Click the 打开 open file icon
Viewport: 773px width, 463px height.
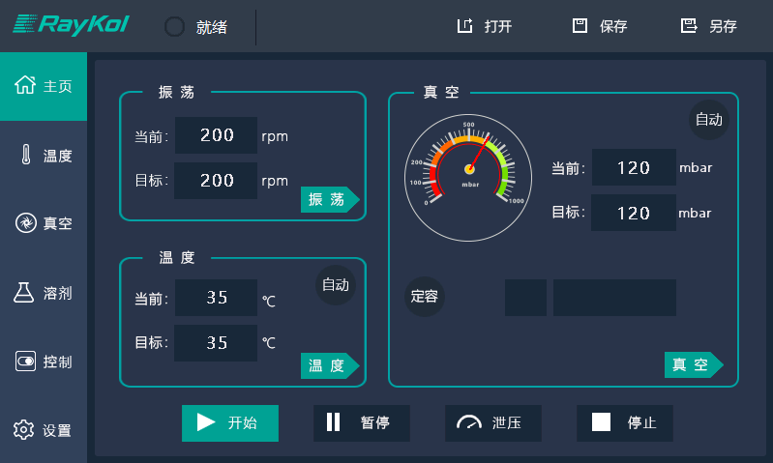point(464,26)
